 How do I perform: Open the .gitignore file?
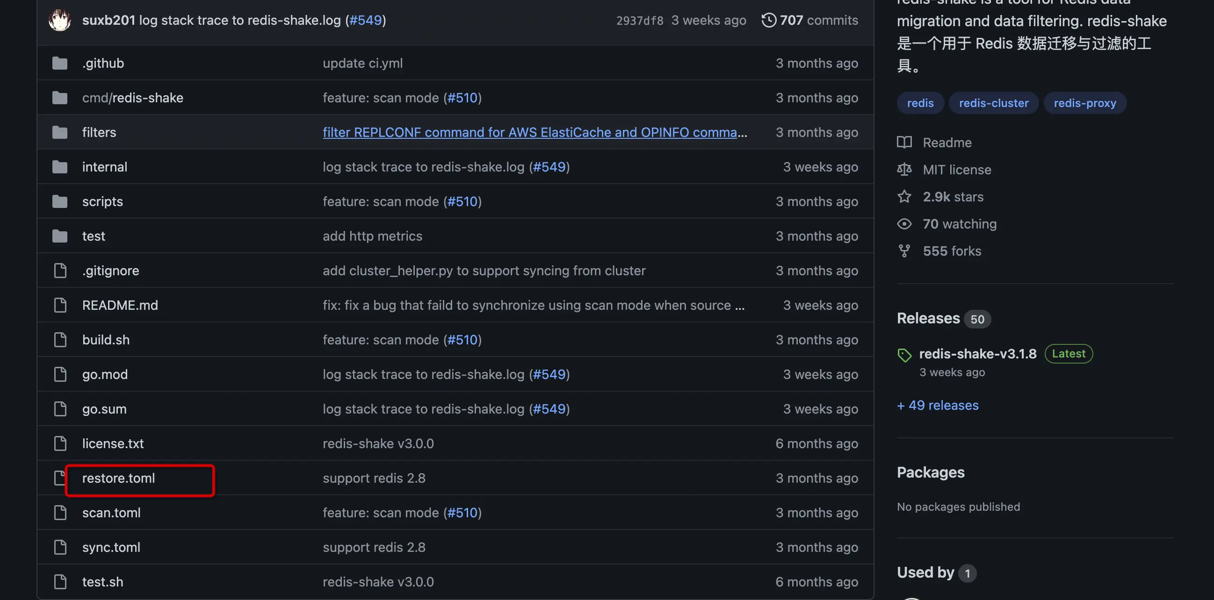[x=111, y=271]
